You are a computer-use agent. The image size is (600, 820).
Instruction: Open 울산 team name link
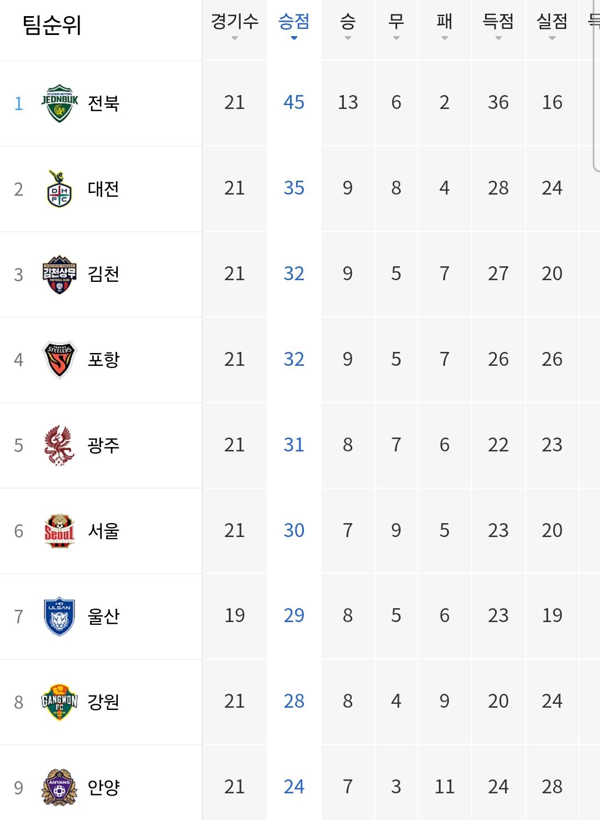pyautogui.click(x=103, y=617)
